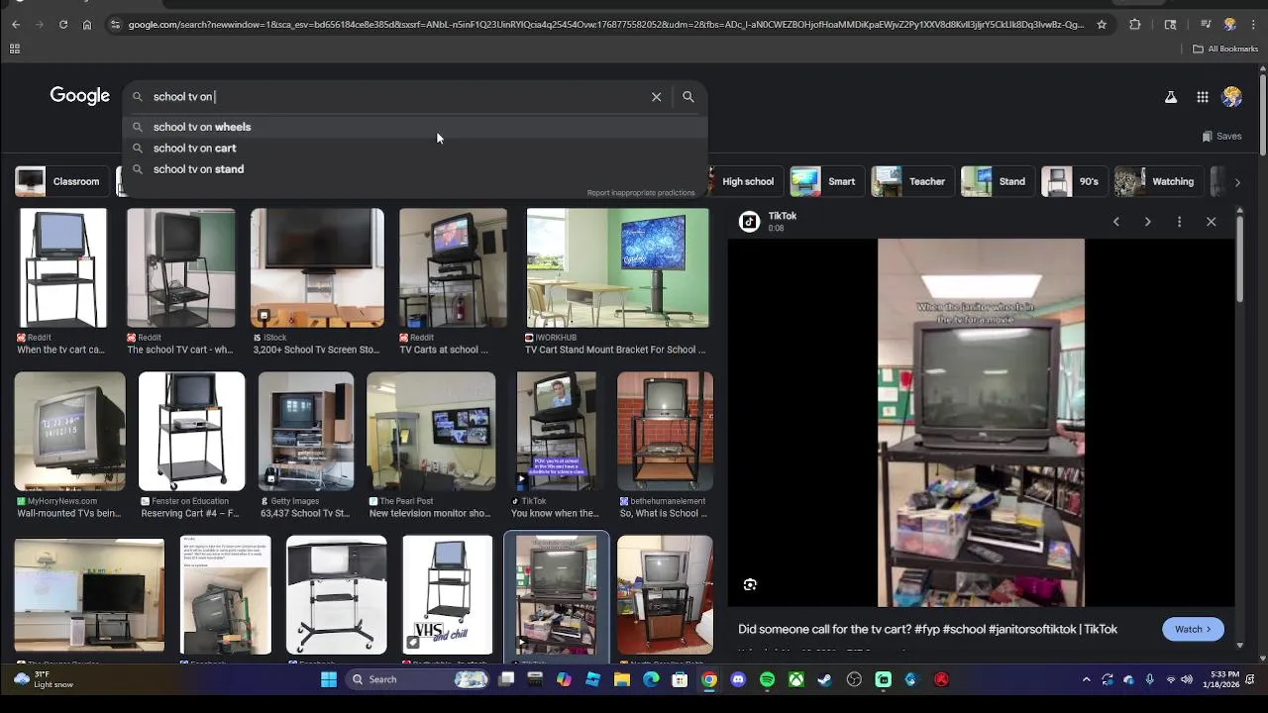This screenshot has height=713, width=1268.
Task: Open Discord from the taskbar
Action: 738,679
